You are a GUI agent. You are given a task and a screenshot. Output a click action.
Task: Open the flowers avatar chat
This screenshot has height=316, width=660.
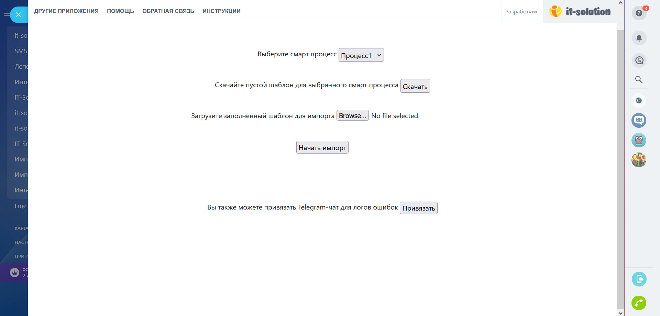[x=639, y=160]
